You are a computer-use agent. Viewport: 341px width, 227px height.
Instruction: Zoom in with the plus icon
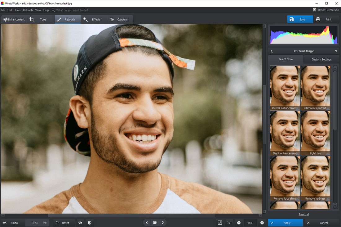tap(262, 223)
